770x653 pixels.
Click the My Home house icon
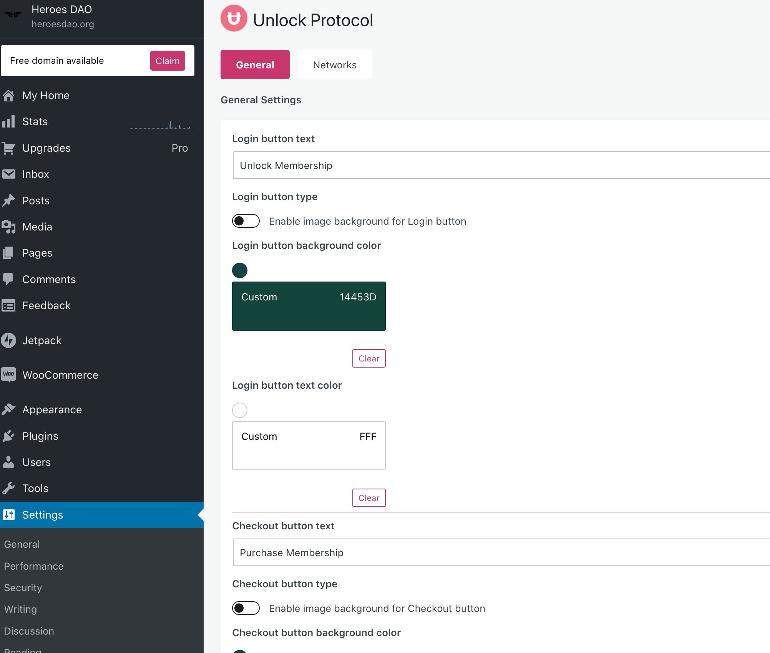coord(8,95)
